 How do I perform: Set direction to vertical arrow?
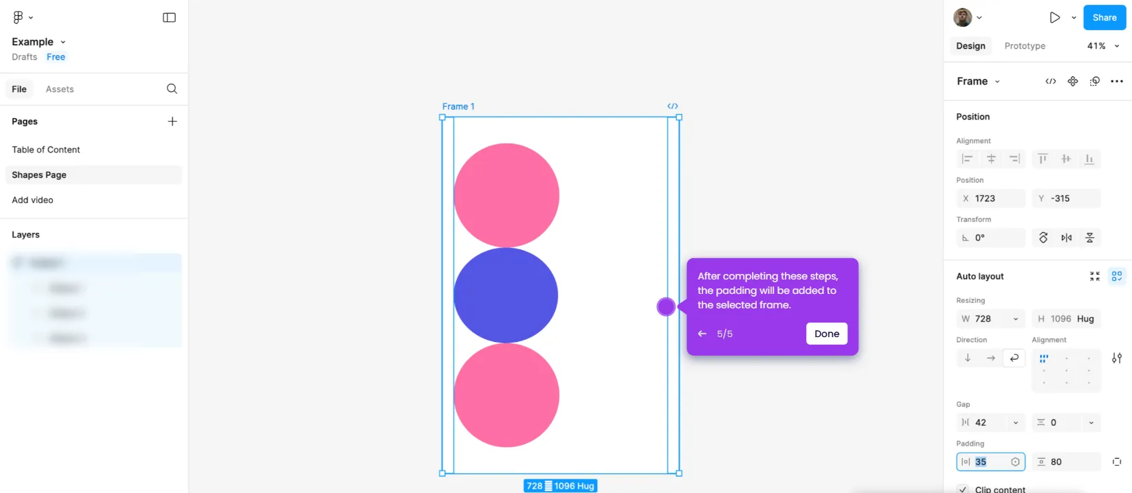[968, 358]
